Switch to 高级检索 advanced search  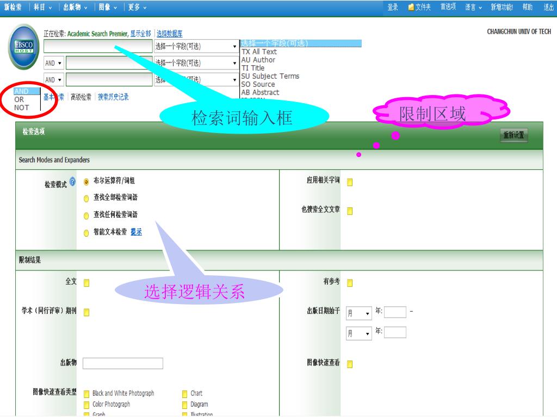pyautogui.click(x=81, y=97)
